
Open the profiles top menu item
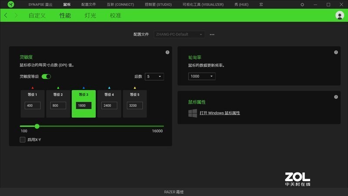tap(89, 4)
